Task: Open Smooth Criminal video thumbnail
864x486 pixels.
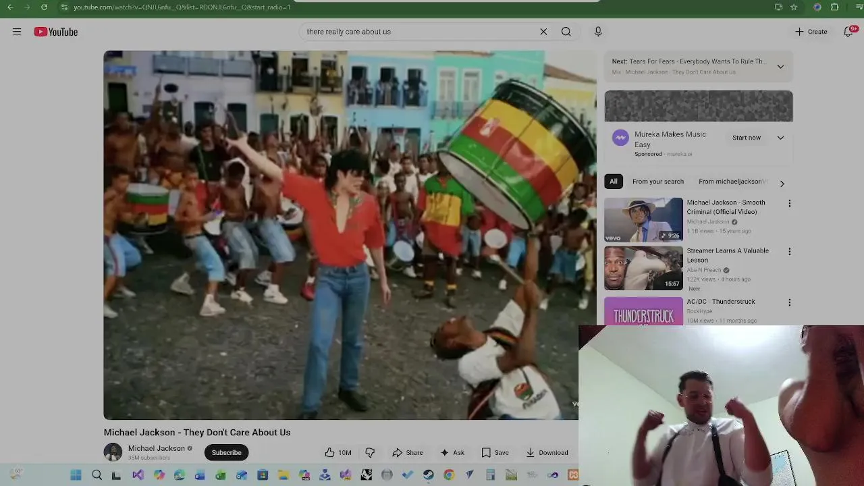Action: pyautogui.click(x=643, y=219)
